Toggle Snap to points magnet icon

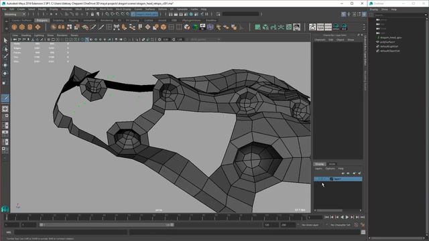(117, 14)
